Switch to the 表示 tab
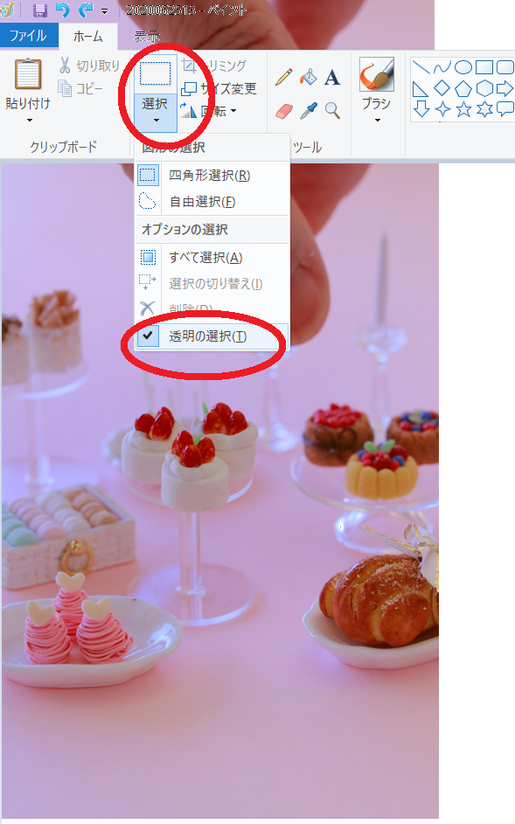Viewport: 515px width, 824px height. click(147, 36)
